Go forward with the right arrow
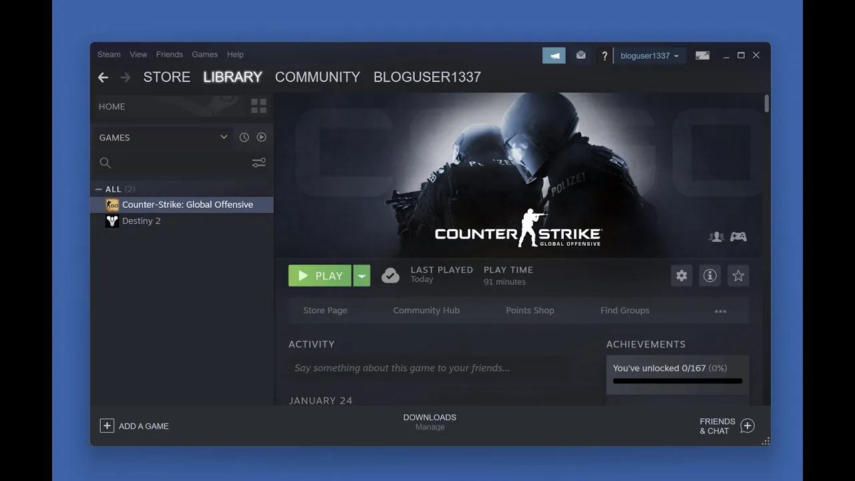This screenshot has width=855, height=481. pyautogui.click(x=125, y=77)
